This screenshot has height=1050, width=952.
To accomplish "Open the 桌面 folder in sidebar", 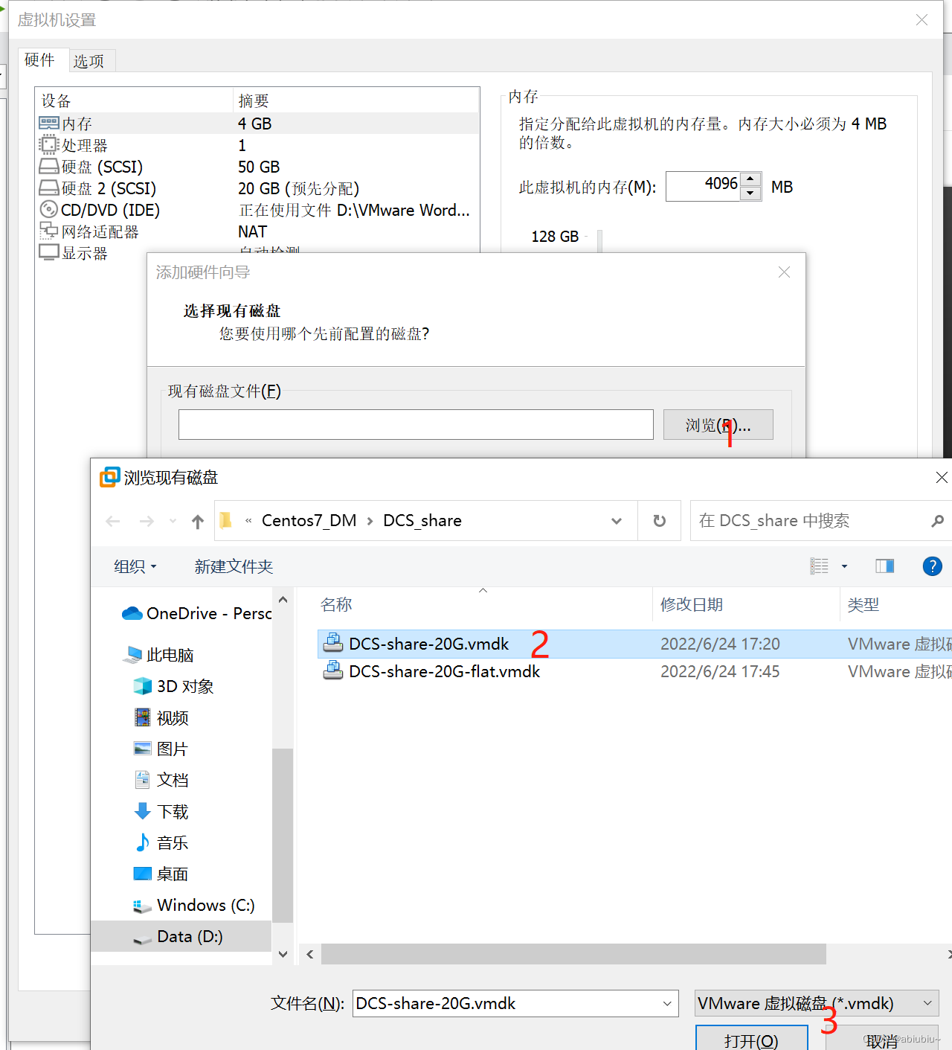I will [161, 874].
